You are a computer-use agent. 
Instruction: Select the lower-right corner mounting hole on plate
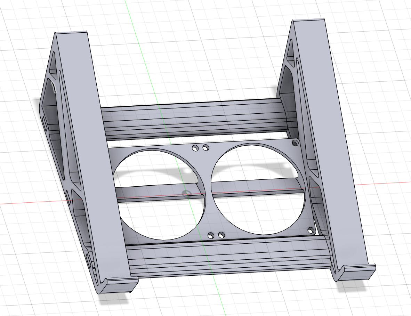click(x=311, y=230)
